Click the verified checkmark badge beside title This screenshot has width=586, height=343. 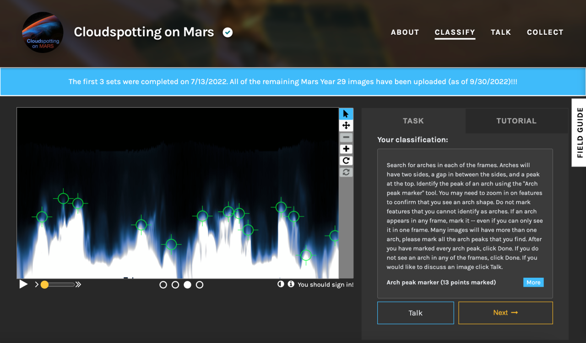click(x=228, y=32)
